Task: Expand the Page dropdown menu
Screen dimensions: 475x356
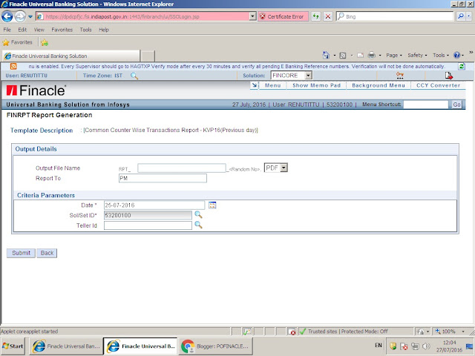Action: pos(394,56)
